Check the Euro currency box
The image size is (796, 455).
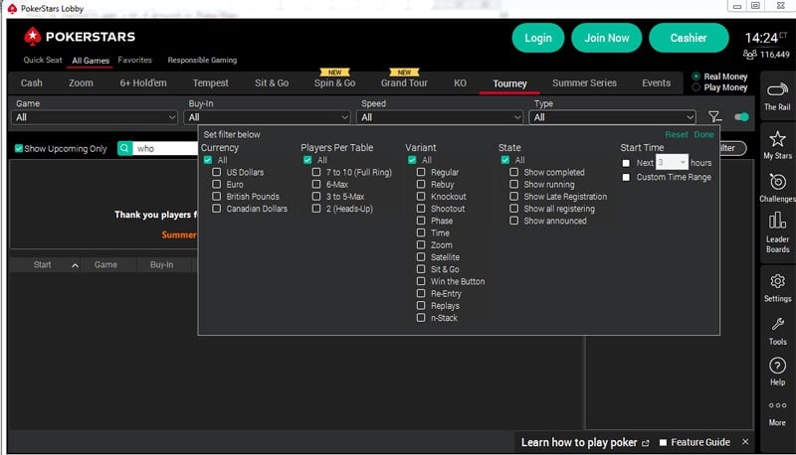[216, 185]
